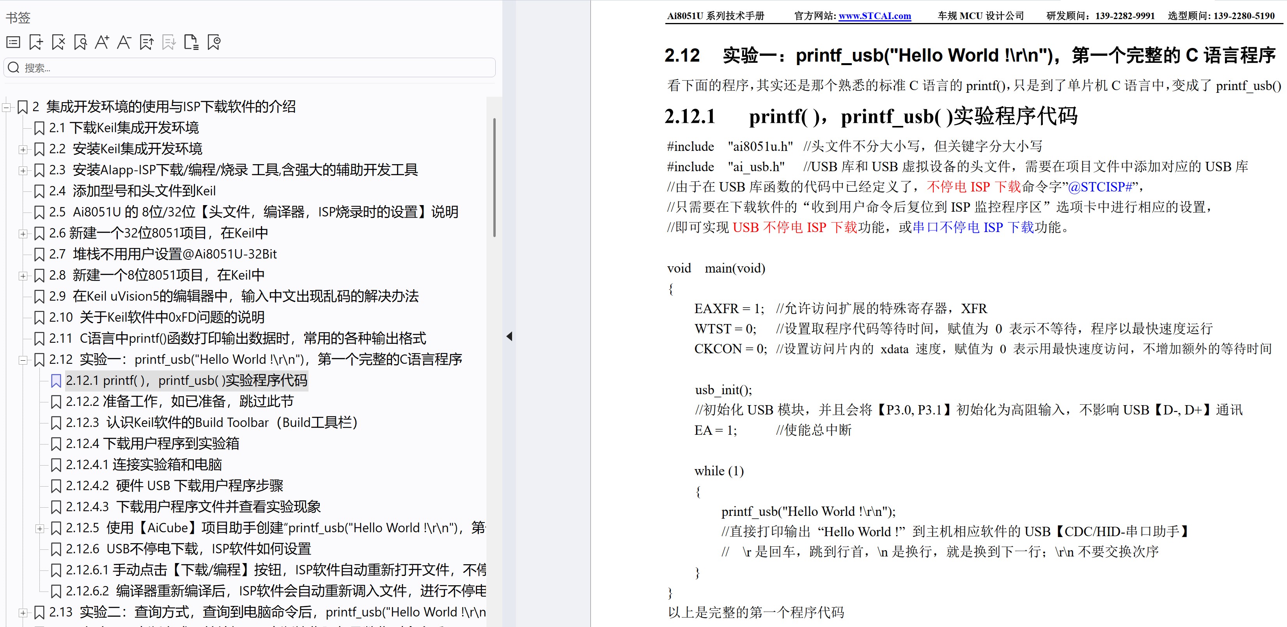Click bookmark icon of 2.11 C语言中printf()
1287x627 pixels.
(x=39, y=339)
